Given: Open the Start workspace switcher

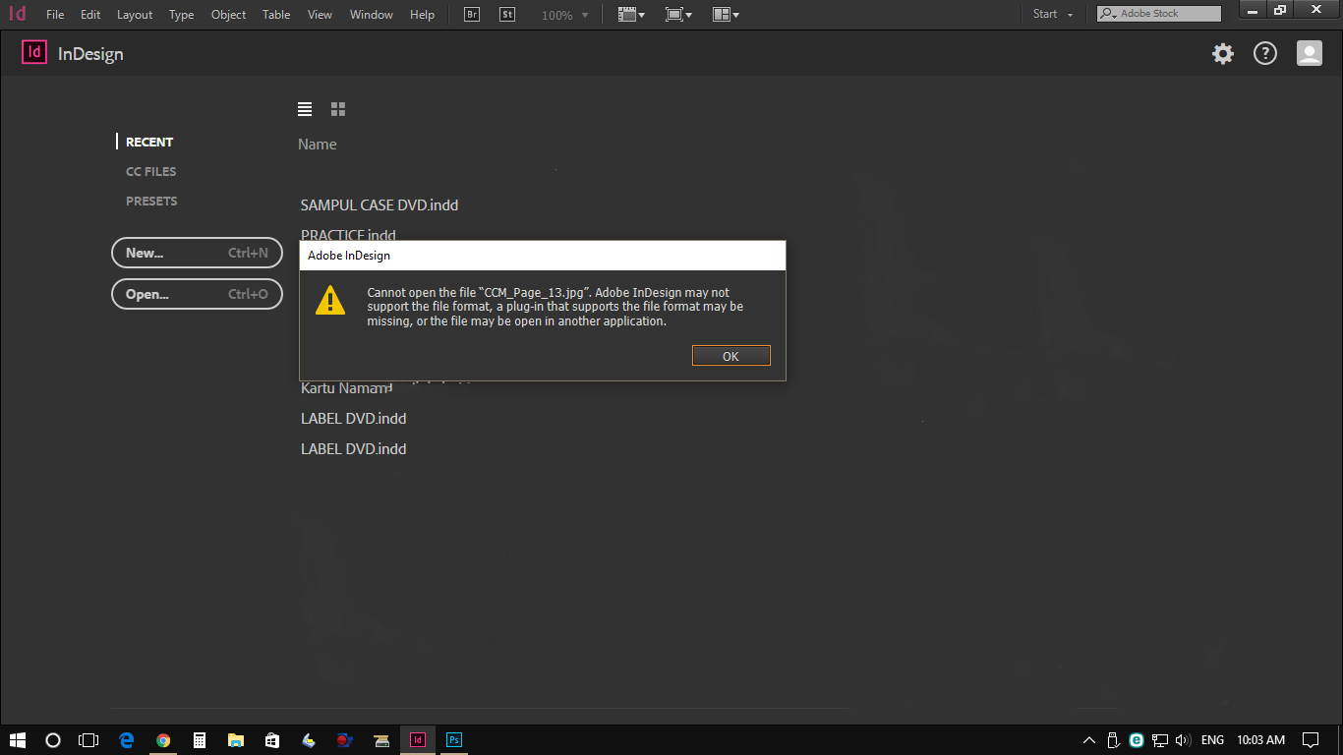Looking at the screenshot, I should (1053, 14).
